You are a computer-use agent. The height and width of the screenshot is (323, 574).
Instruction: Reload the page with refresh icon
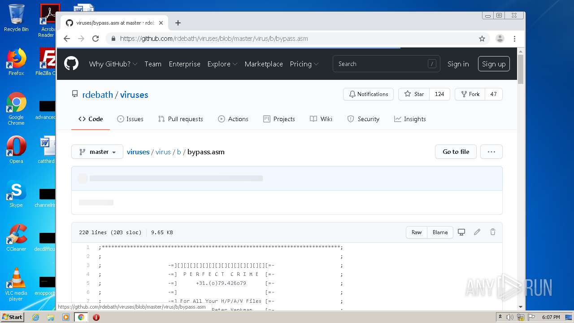[96, 39]
